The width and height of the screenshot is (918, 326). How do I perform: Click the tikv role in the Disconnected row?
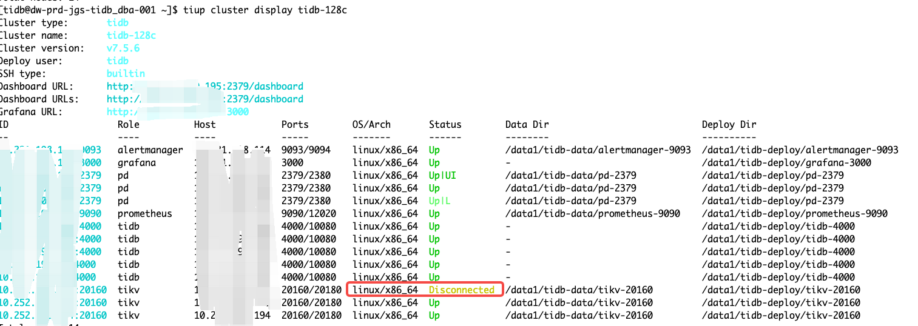point(129,290)
